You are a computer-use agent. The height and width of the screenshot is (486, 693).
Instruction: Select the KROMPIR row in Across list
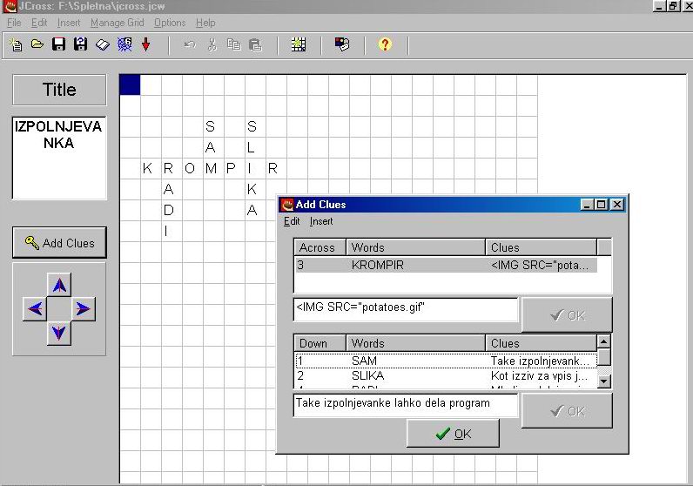[x=444, y=265]
